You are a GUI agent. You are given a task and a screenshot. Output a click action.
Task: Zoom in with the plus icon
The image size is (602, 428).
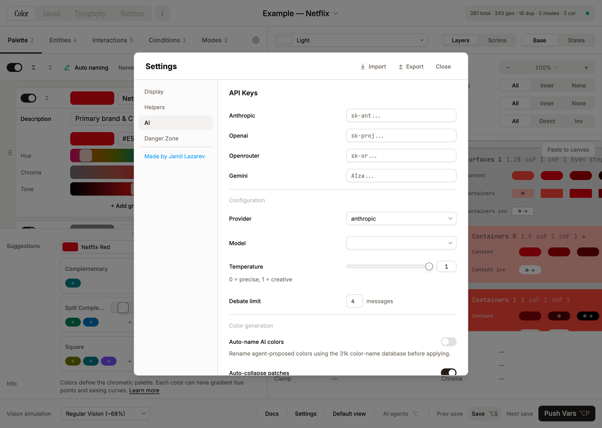pyautogui.click(x=586, y=67)
